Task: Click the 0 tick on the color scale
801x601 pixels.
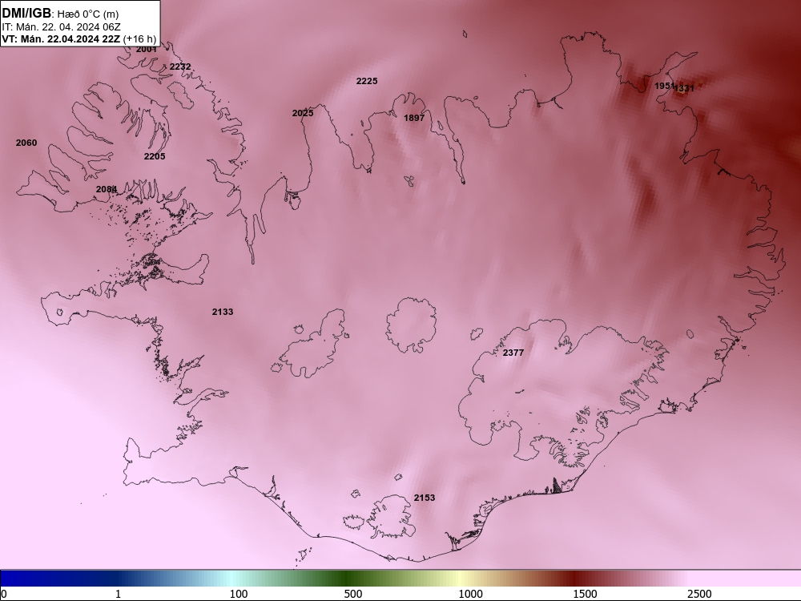Action: (x=3, y=594)
